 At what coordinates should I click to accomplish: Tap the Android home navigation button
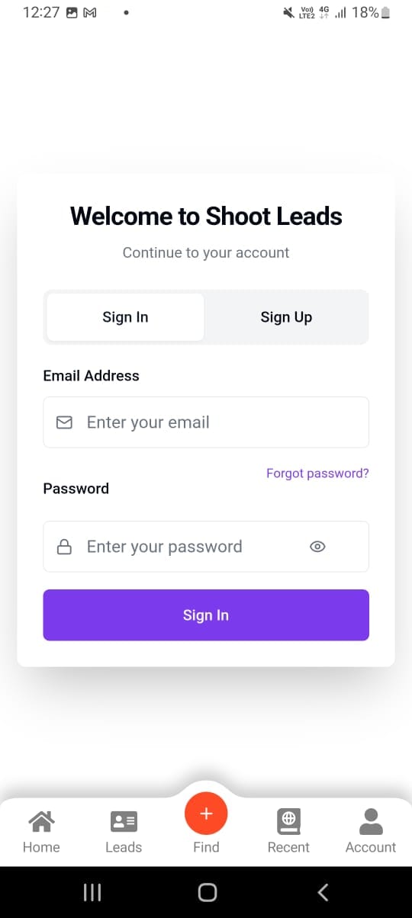click(207, 892)
